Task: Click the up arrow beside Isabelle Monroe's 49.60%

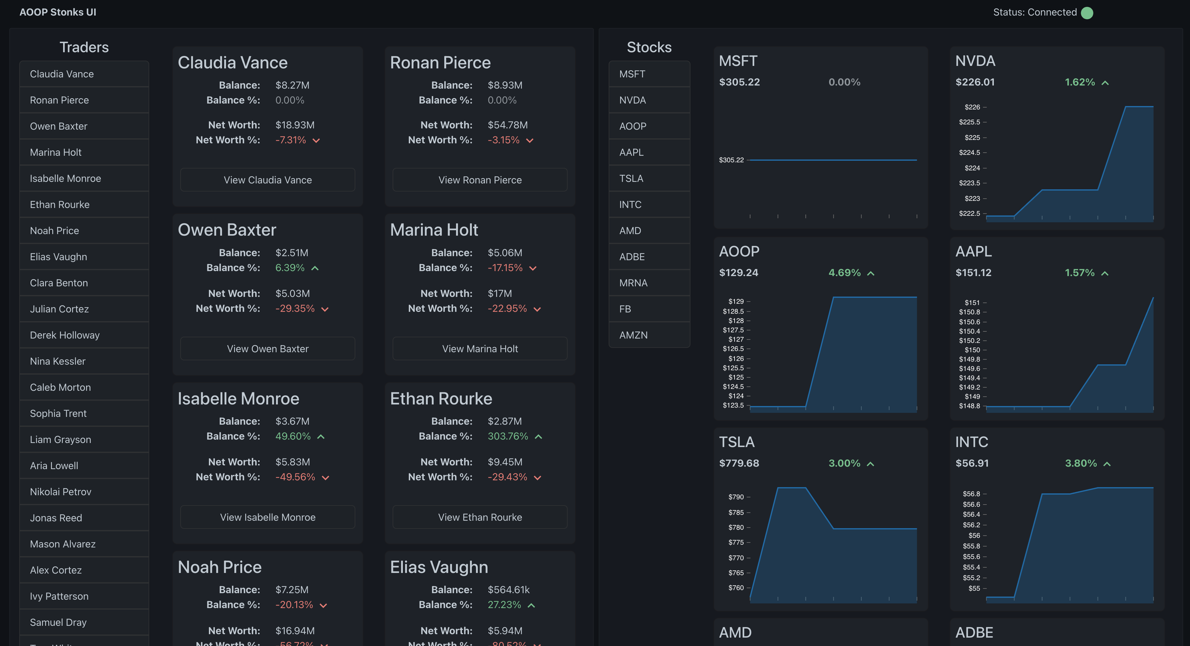Action: 321,437
